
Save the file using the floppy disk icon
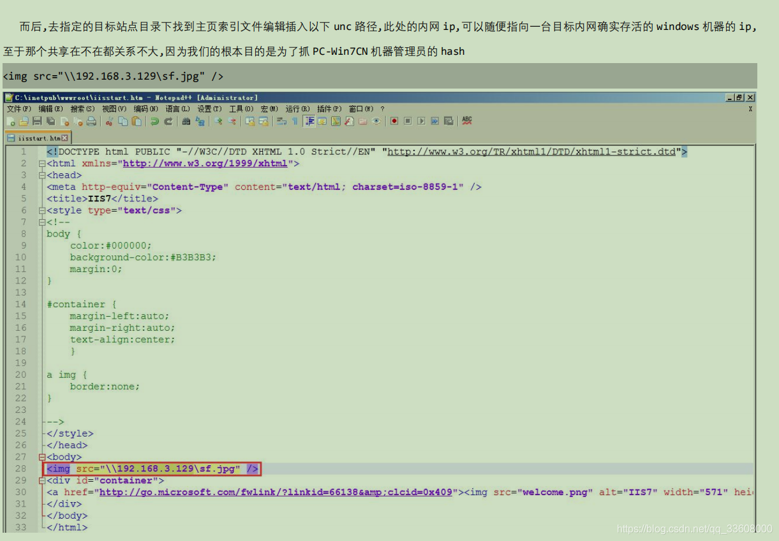(37, 121)
